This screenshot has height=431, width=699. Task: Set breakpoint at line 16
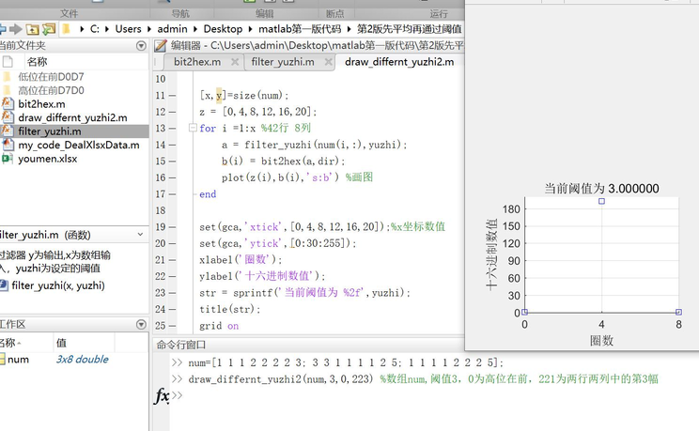(172, 177)
